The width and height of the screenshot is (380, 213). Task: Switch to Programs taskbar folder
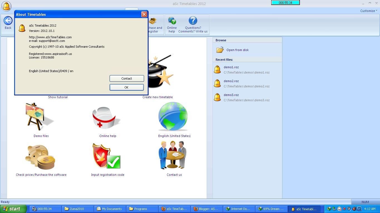coord(142,209)
